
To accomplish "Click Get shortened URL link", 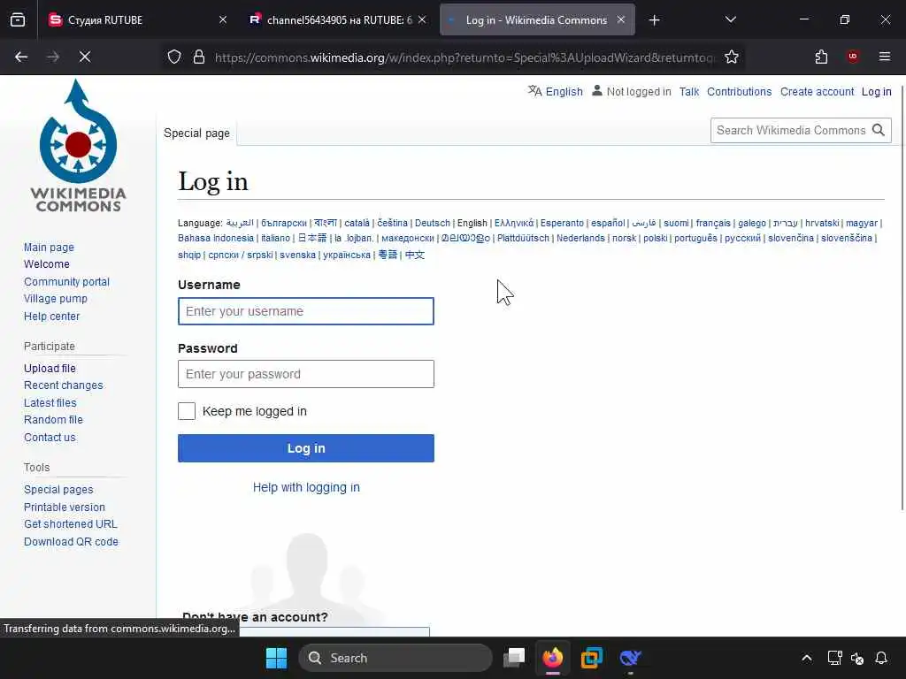I will pyautogui.click(x=71, y=524).
